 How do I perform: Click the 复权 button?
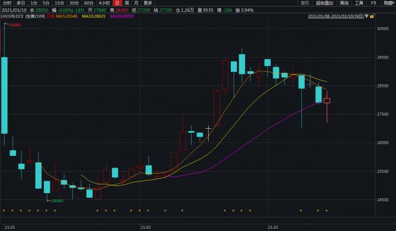pos(305,3)
